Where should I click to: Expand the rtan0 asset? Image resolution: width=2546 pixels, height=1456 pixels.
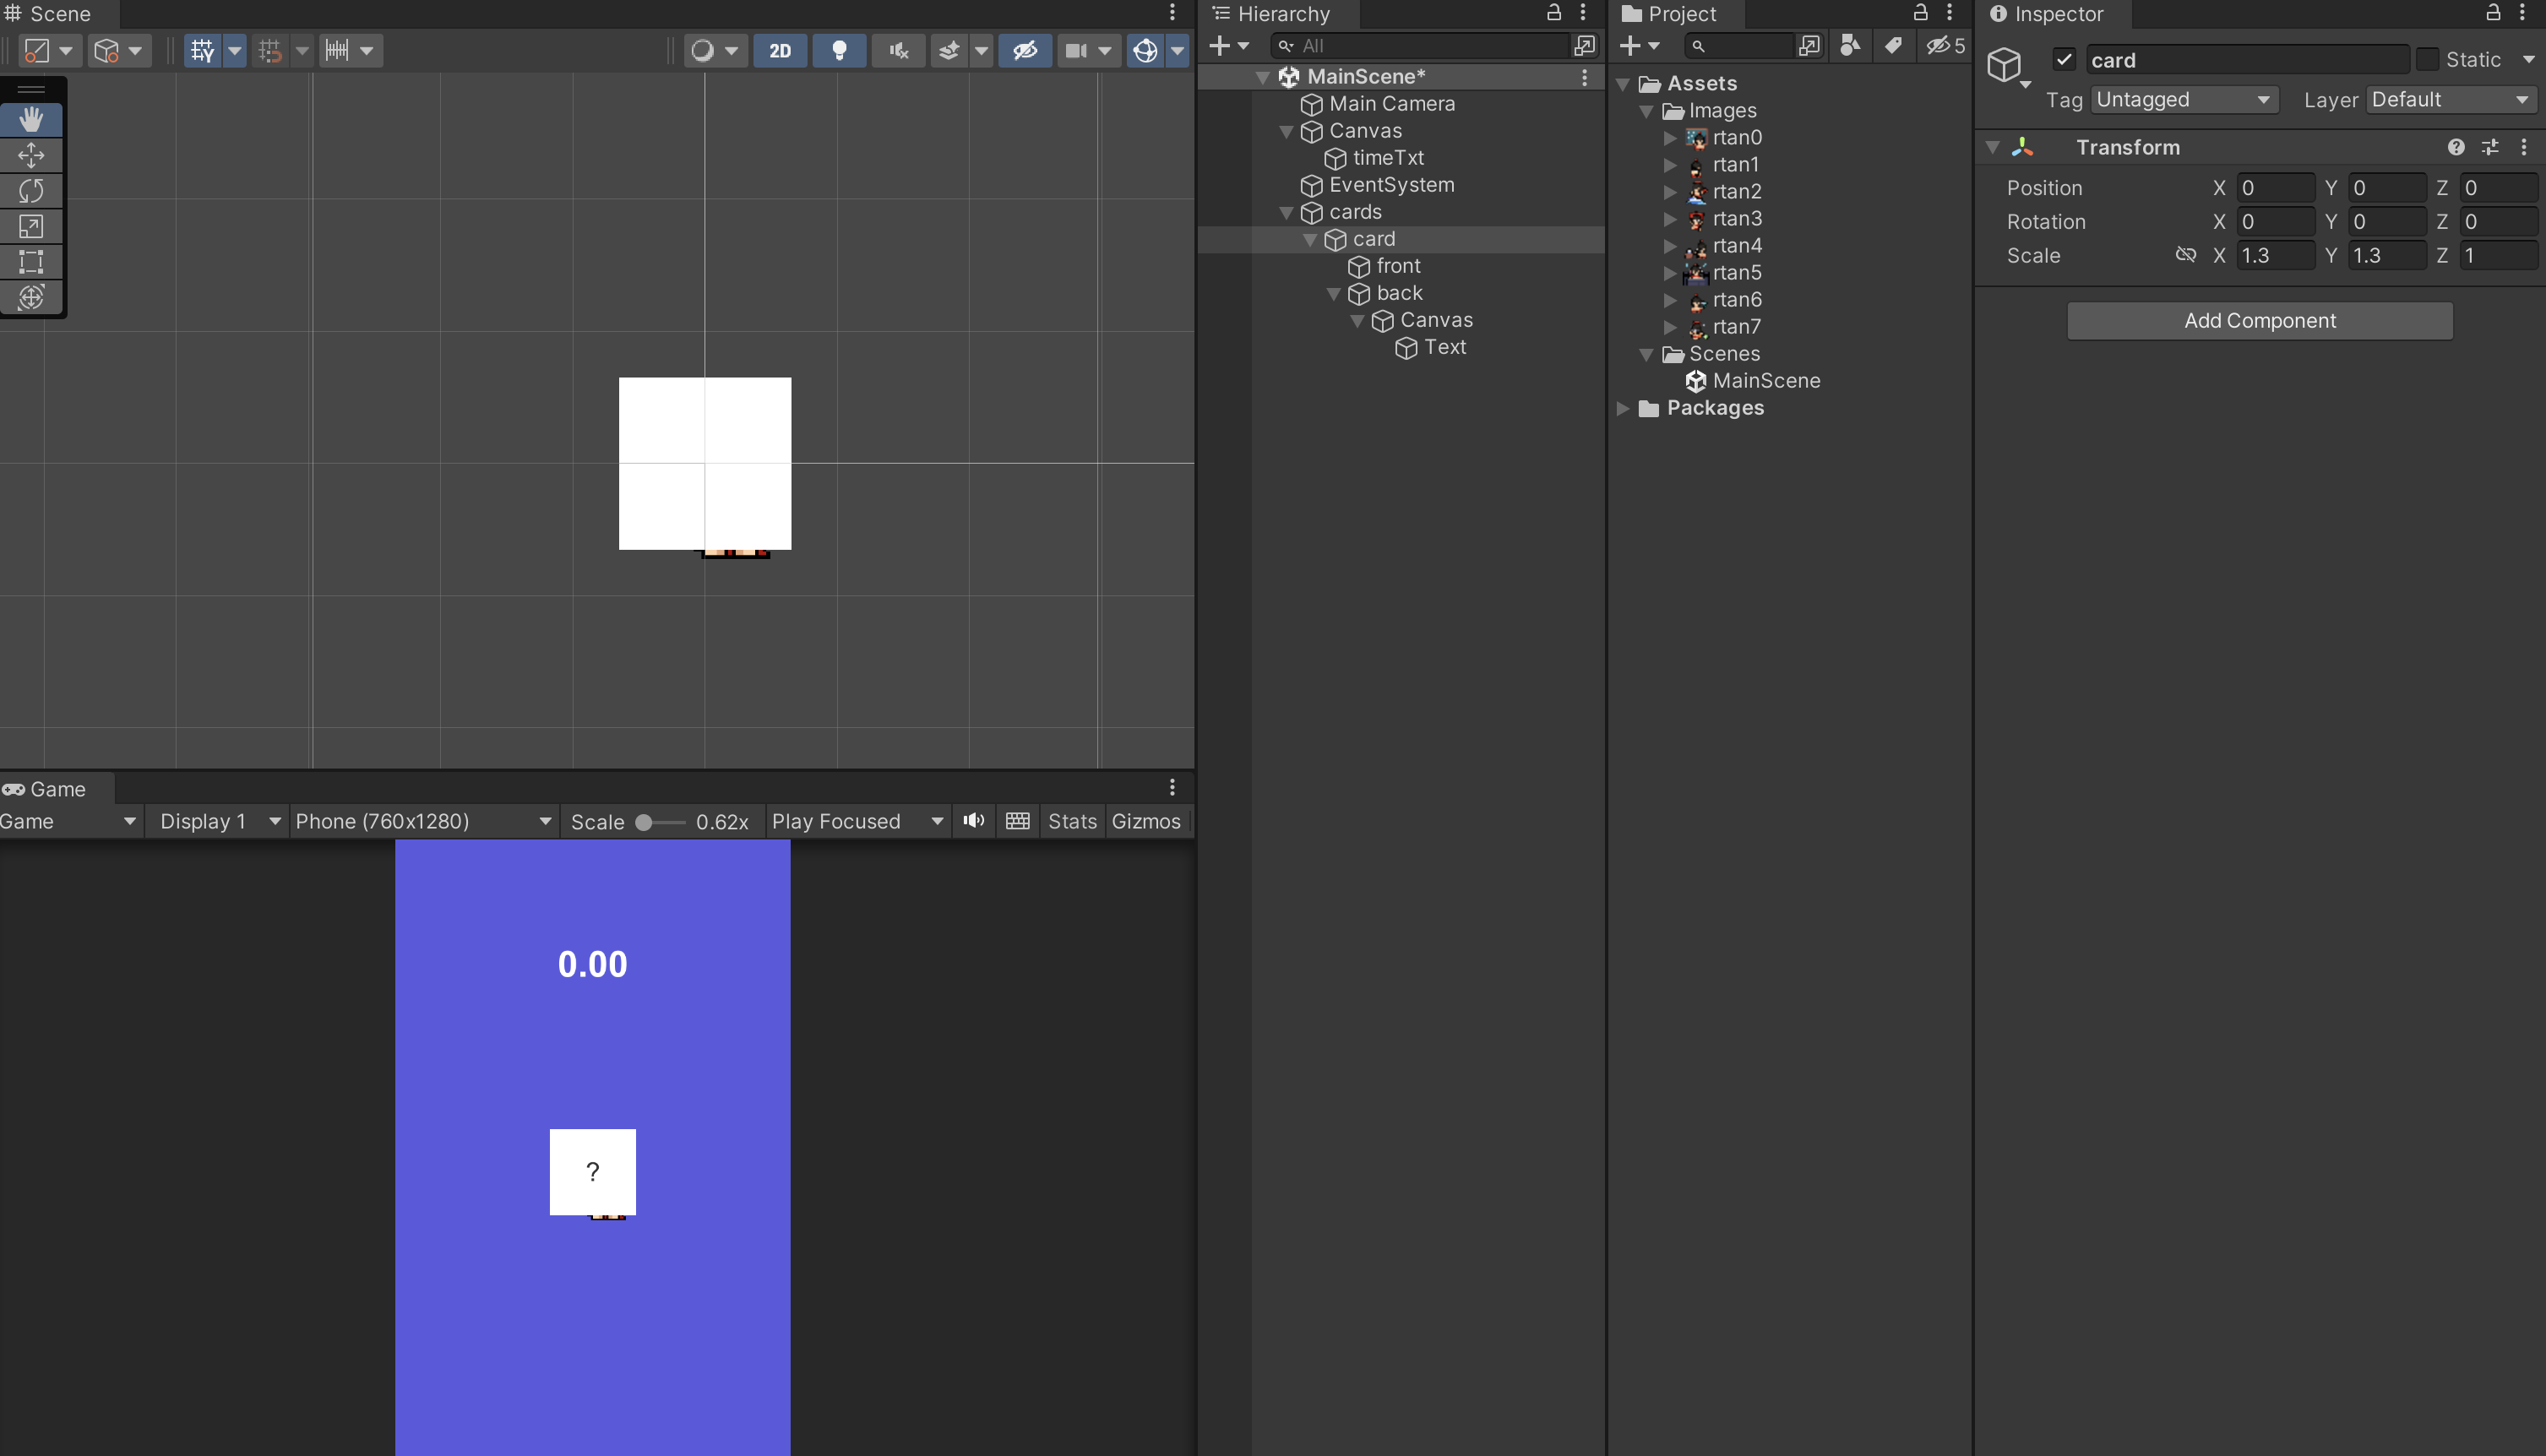click(x=1670, y=138)
